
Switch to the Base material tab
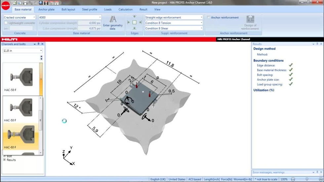point(23,10)
